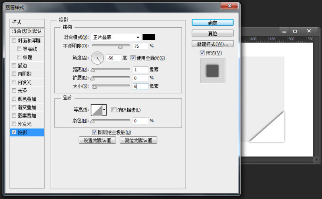The width and height of the screenshot is (322, 199).
Task: Enable 外发光 checkbox
Action: (x=14, y=124)
